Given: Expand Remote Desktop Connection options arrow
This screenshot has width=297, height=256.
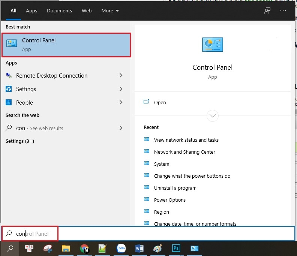Looking at the screenshot, I should pos(121,75).
